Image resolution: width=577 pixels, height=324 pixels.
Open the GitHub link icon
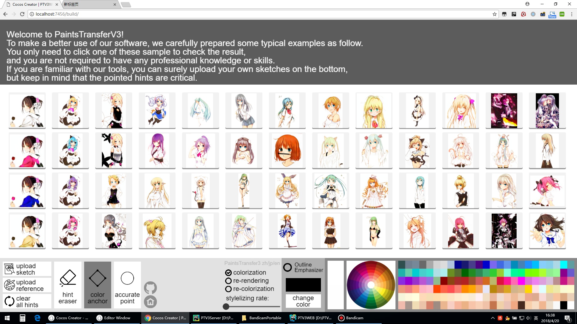pyautogui.click(x=150, y=288)
